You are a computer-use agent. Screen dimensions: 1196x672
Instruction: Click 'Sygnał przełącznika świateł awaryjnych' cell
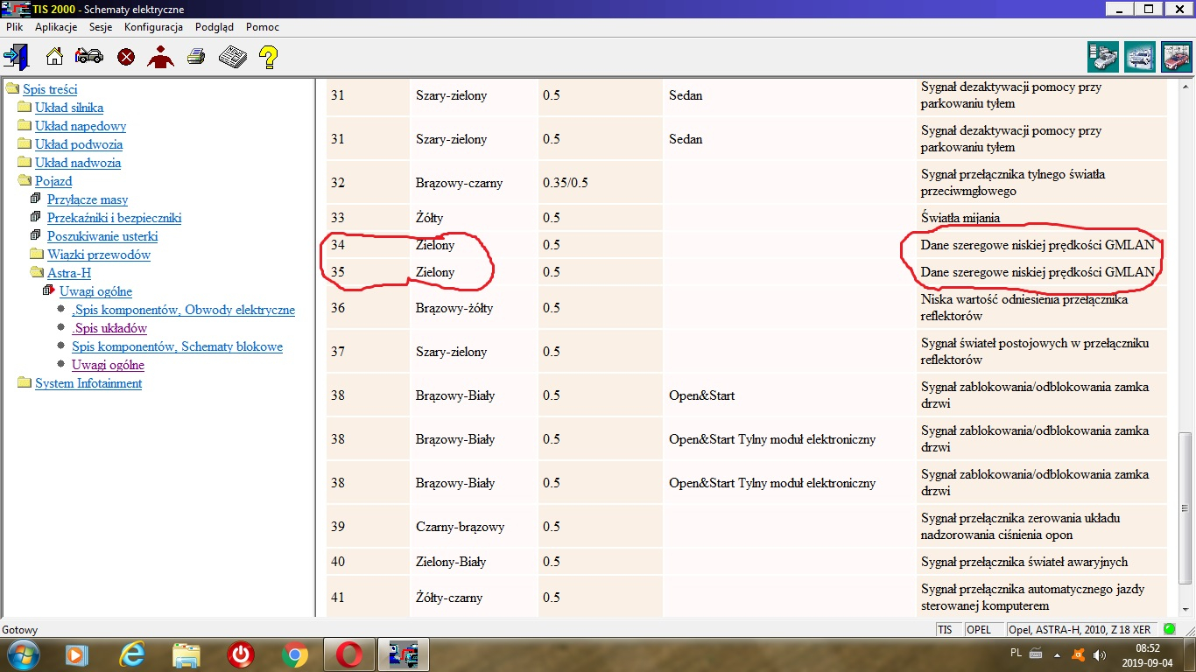click(1042, 562)
